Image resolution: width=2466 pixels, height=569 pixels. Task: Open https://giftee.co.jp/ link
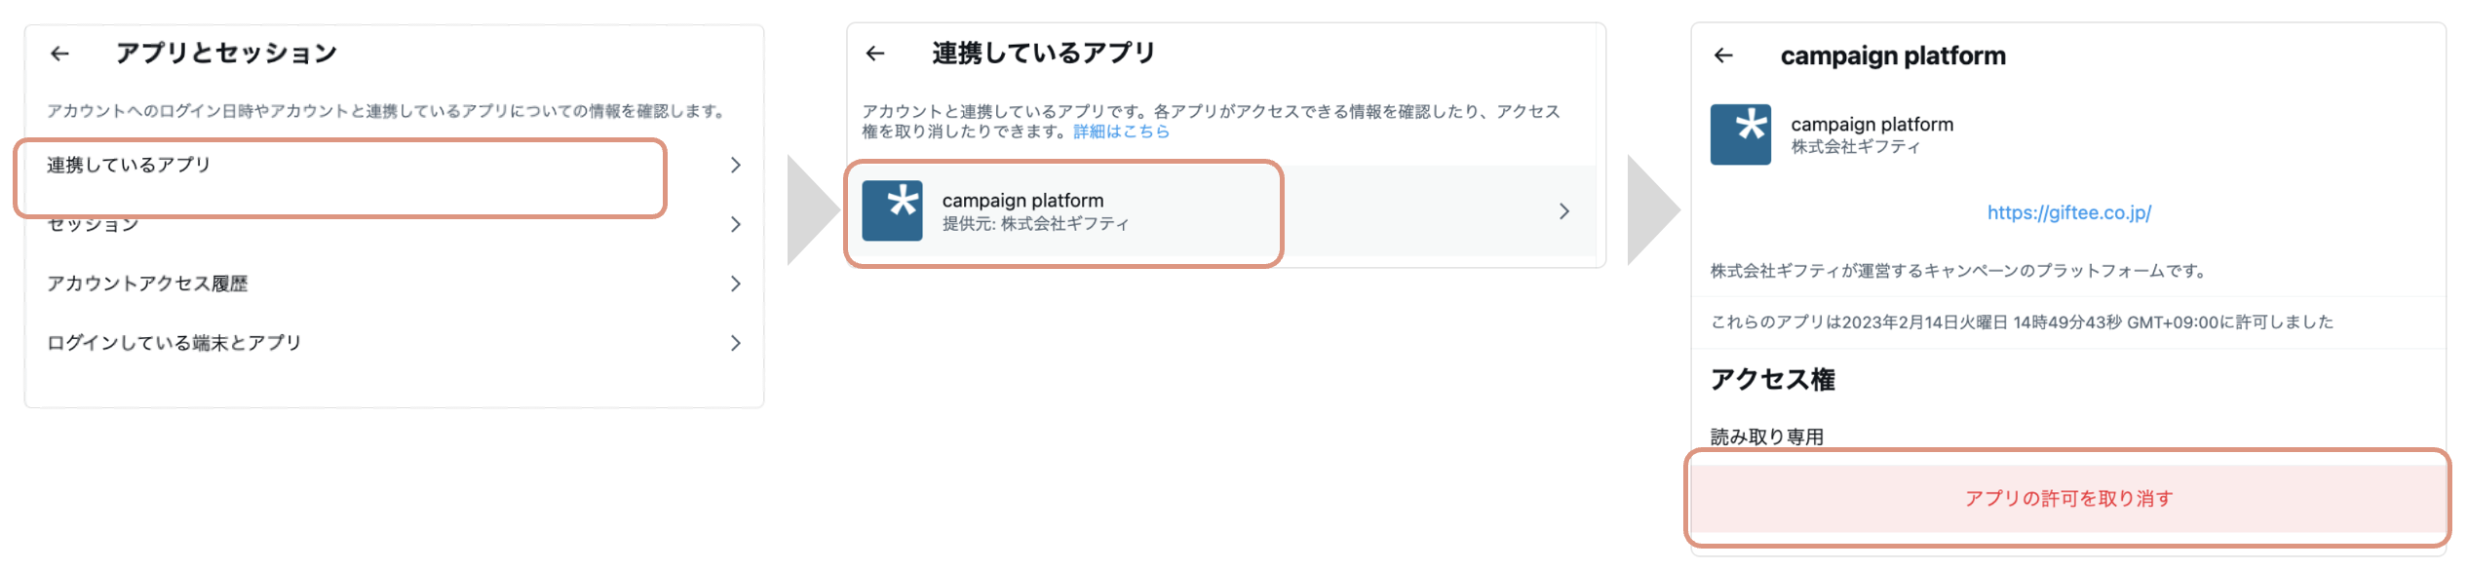(2068, 212)
